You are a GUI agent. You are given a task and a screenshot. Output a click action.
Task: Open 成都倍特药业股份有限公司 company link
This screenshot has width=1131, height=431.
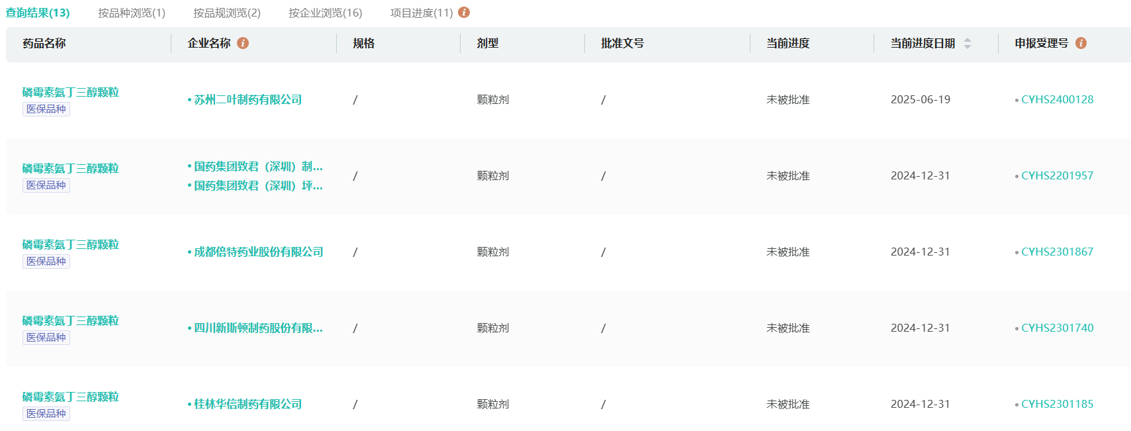258,252
